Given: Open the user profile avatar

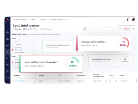Looking at the screenshot, I should coord(134,20).
